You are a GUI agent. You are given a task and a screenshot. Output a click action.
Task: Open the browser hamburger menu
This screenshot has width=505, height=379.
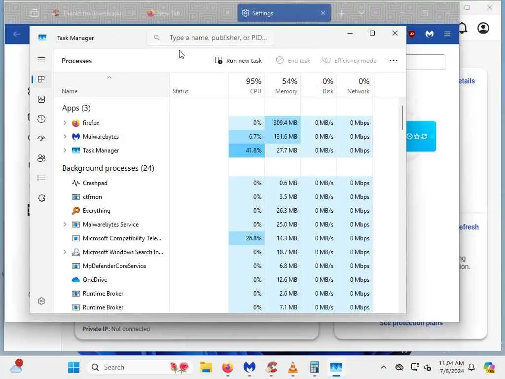(447, 34)
